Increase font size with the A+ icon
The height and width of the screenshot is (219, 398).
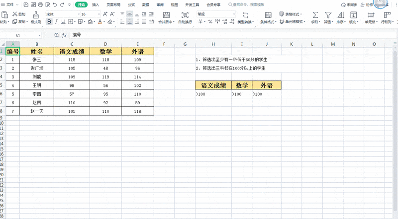pos(105,14)
